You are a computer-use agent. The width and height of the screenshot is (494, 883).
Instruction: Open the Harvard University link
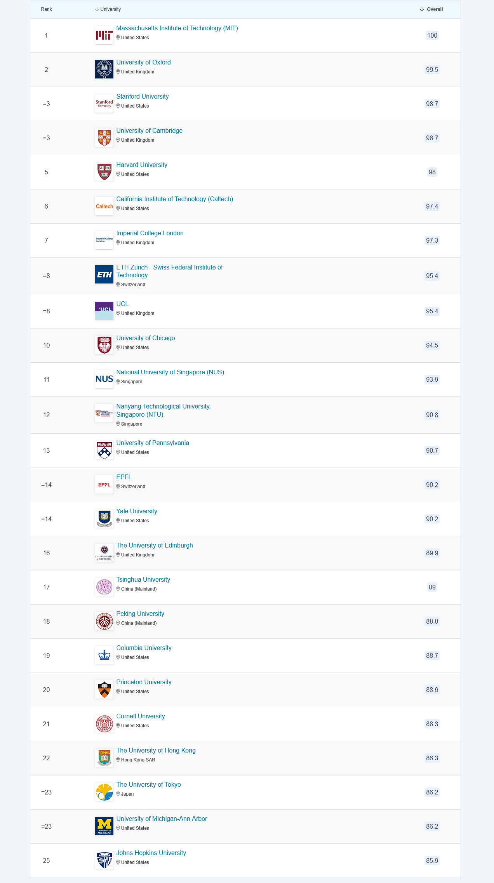pos(141,165)
